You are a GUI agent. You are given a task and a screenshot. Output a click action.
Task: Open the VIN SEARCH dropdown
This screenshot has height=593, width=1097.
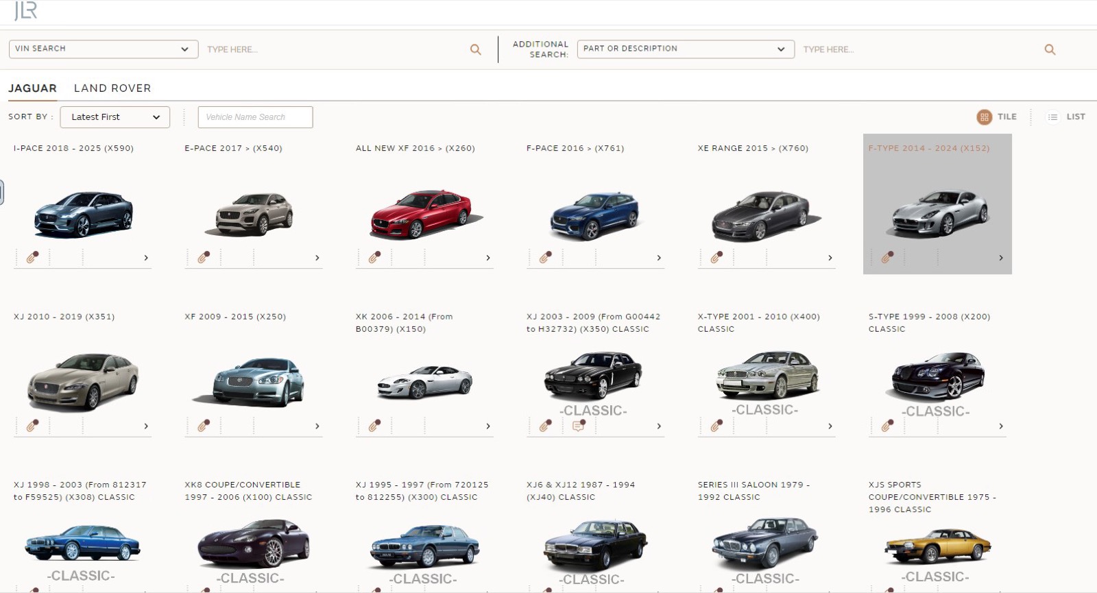click(x=104, y=49)
